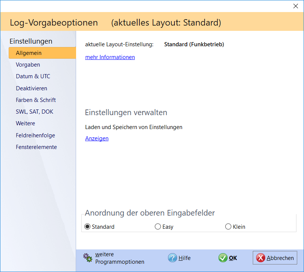Image resolution: width=304 pixels, height=272 pixels.
Task: Click the 'Standard (Funkbetrieb)' value text
Action: [194, 44]
